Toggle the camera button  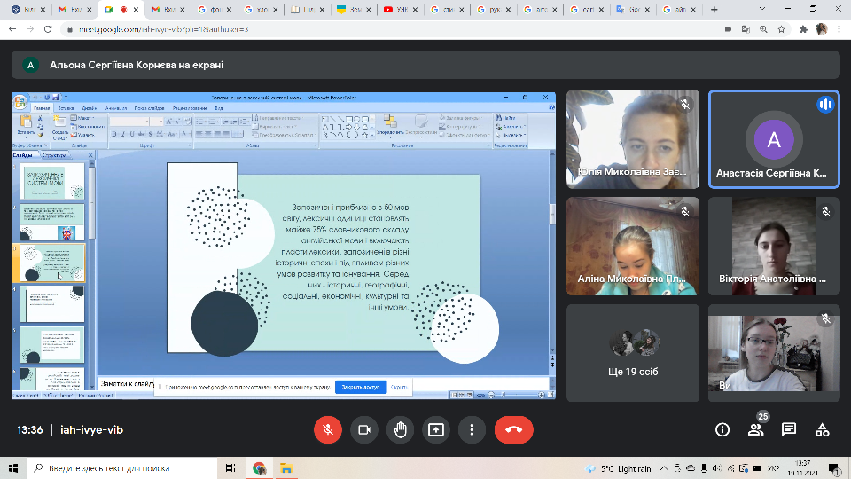(x=363, y=429)
